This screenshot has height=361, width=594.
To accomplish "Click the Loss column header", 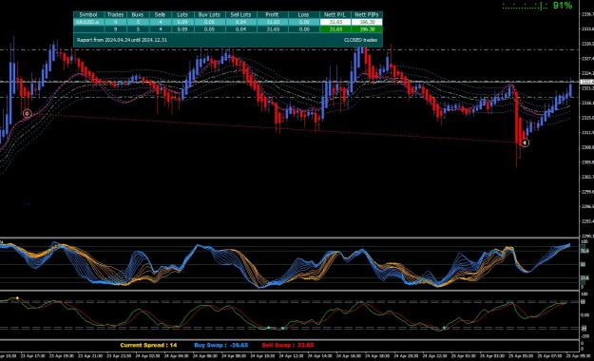I will [x=303, y=15].
